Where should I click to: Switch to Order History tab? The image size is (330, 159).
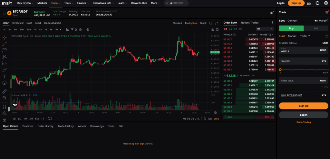45,126
